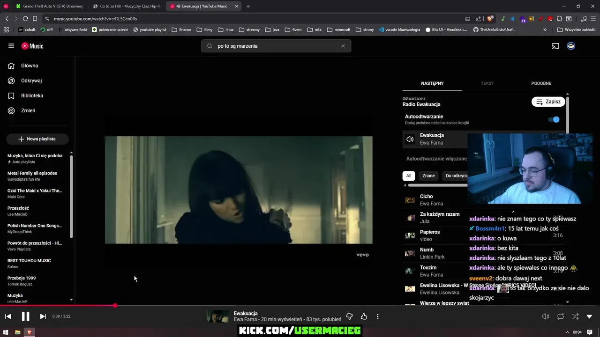Toggle shuffle mode
The height and width of the screenshot is (337, 600).
575,316
